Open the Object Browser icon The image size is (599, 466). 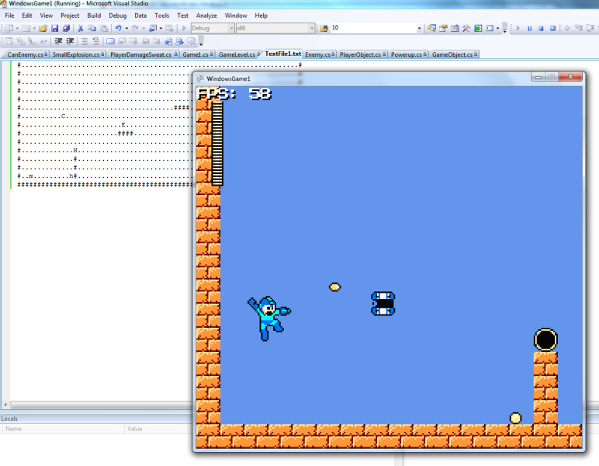[x=455, y=28]
